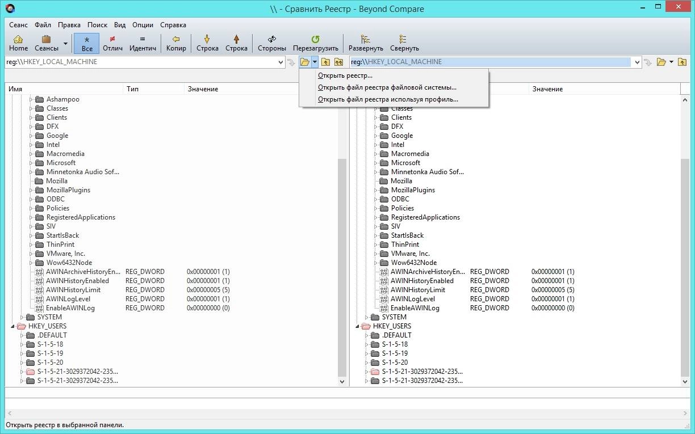695x434 pixels.
Task: Open the Файл menu
Action: [x=43, y=25]
